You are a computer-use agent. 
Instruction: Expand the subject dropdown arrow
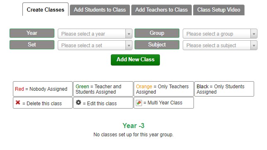[254, 45]
